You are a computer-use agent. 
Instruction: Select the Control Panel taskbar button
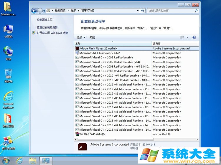[46, 161]
